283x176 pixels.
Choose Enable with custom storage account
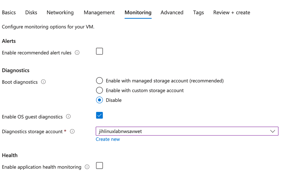(99, 90)
